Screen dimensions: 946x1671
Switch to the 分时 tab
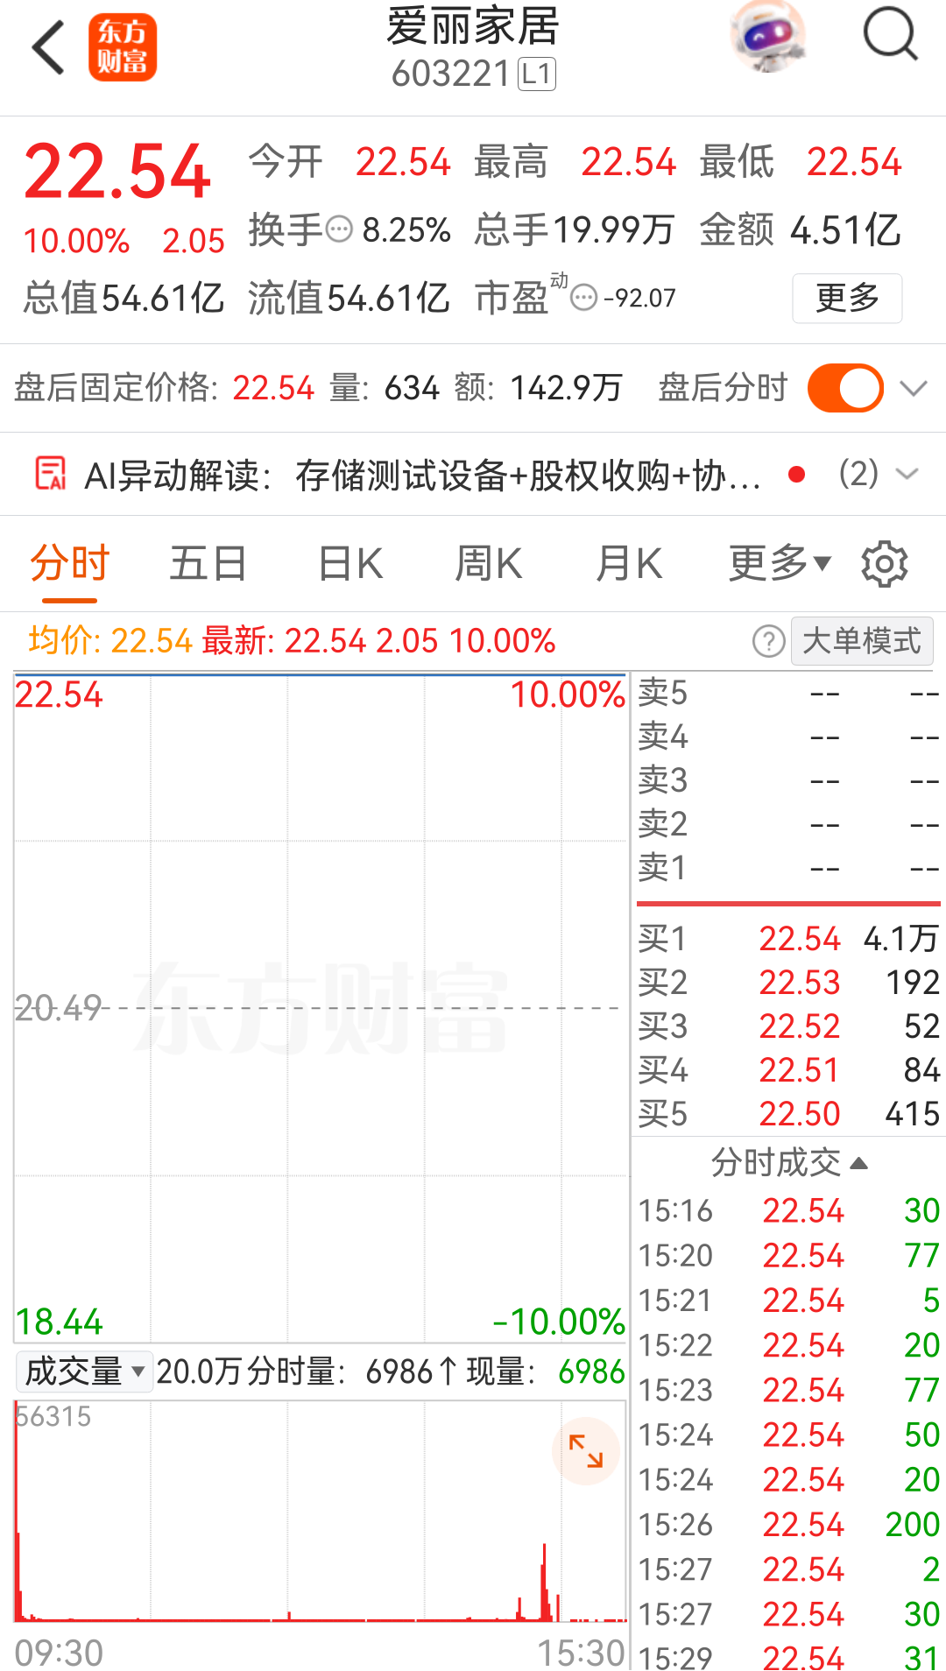point(69,563)
